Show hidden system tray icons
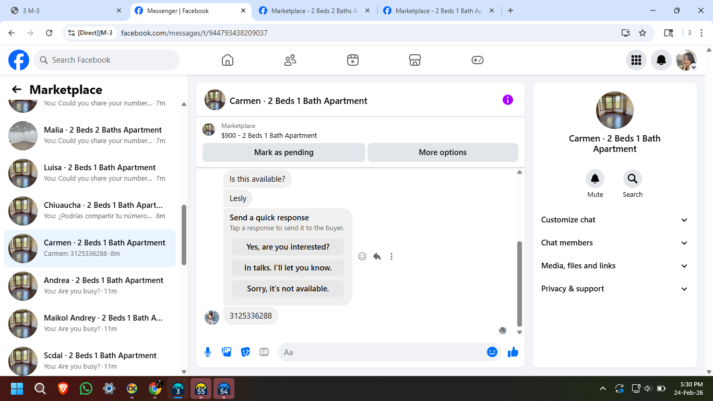This screenshot has width=713, height=401. (x=603, y=388)
